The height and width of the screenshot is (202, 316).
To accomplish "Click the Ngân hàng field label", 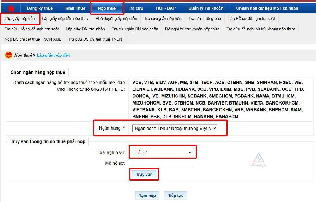I will 110,128.
